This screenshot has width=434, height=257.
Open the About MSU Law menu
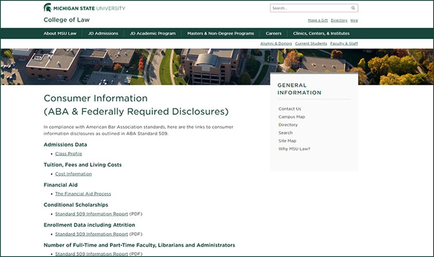pyautogui.click(x=60, y=33)
